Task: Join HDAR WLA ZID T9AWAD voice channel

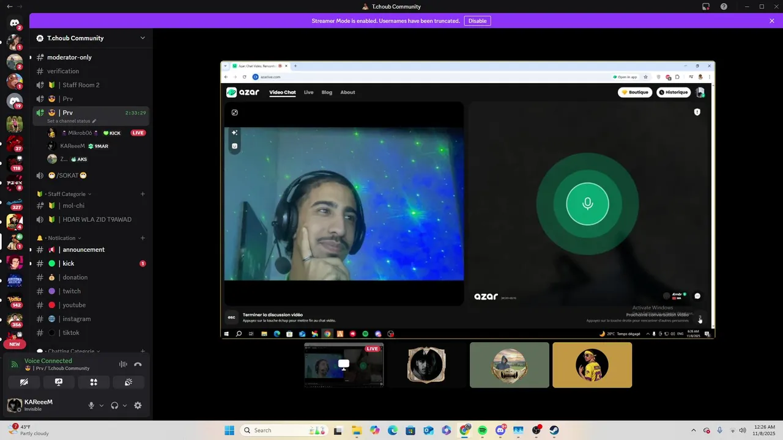Action: click(x=91, y=219)
